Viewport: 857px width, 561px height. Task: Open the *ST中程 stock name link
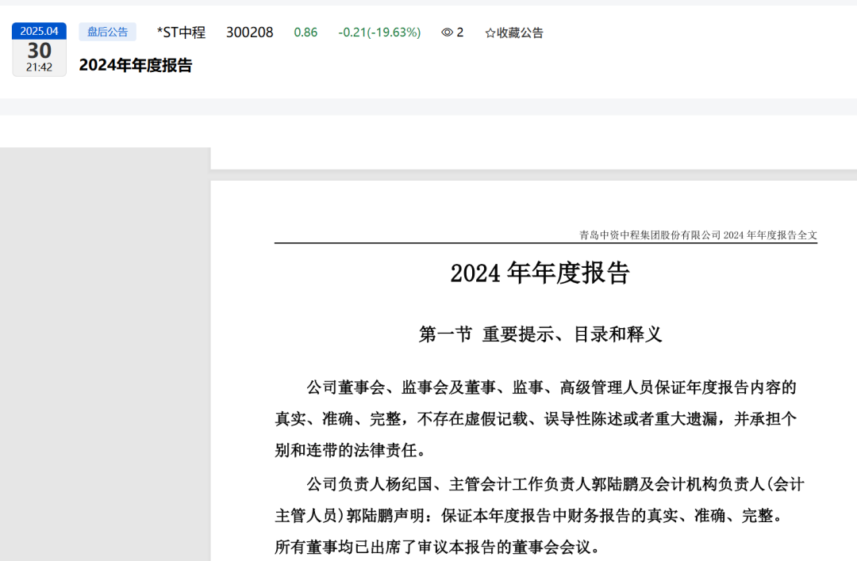click(181, 32)
